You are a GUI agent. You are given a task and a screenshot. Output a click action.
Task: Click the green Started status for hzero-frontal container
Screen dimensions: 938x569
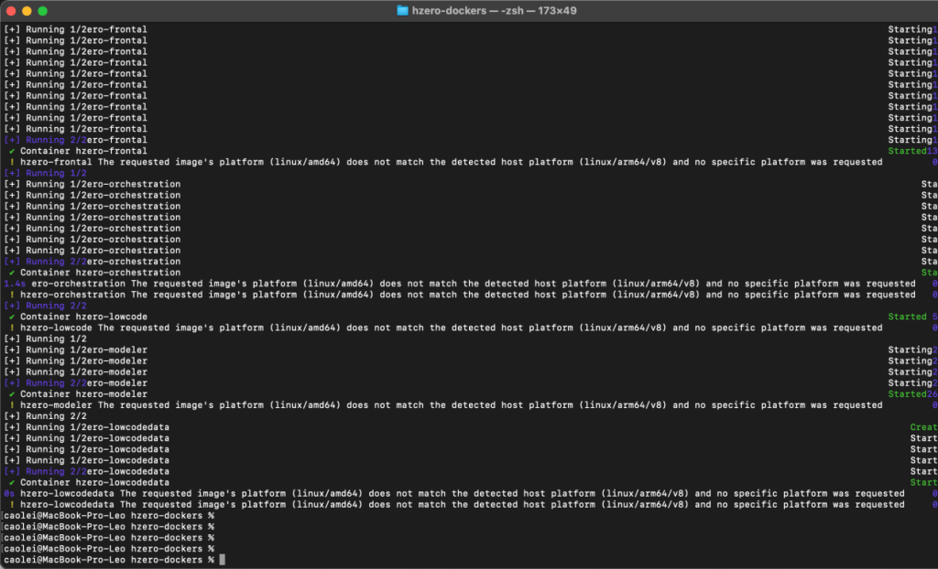point(907,151)
